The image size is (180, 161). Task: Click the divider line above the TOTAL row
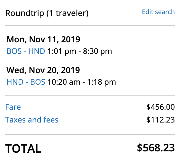[x=90, y=134]
